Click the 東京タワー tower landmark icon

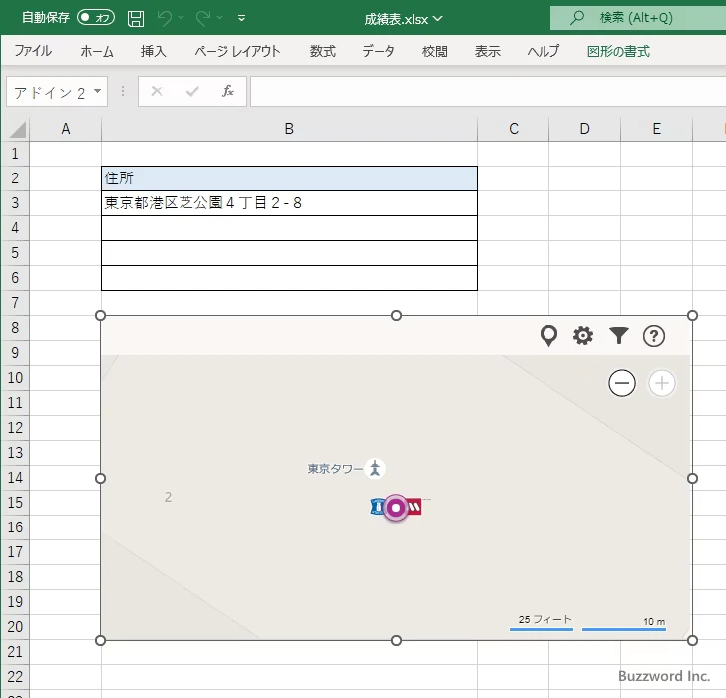pos(375,468)
